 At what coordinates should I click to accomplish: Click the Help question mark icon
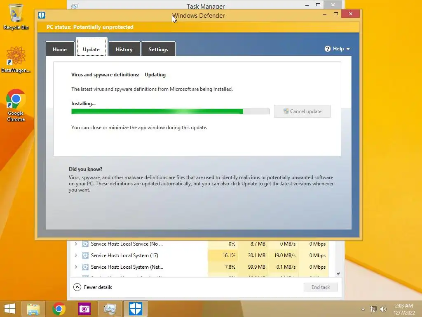point(328,49)
